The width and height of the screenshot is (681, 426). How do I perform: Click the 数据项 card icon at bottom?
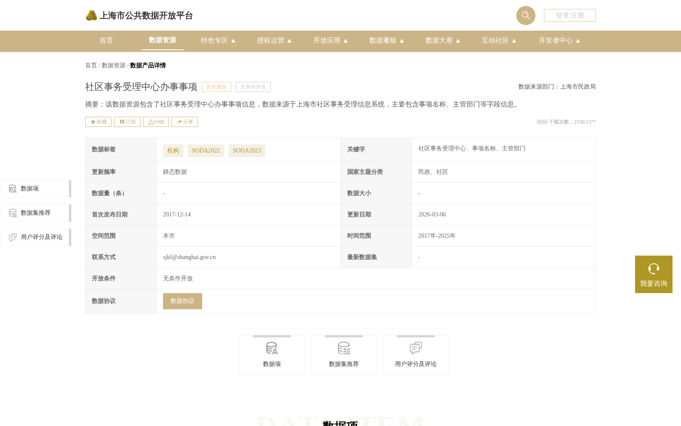(272, 348)
